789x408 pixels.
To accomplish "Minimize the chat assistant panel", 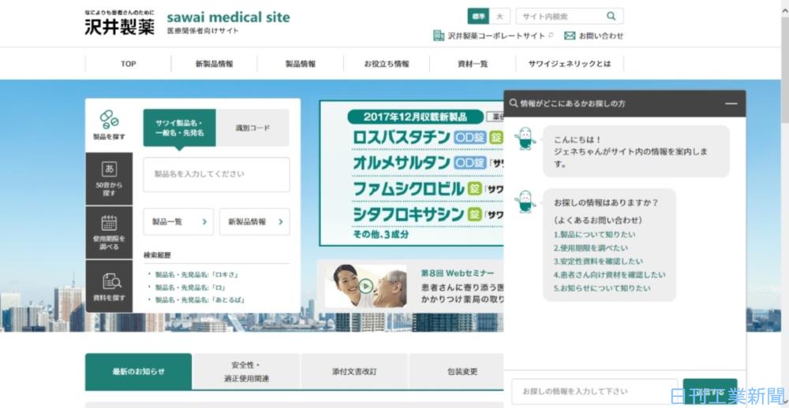I will point(731,103).
